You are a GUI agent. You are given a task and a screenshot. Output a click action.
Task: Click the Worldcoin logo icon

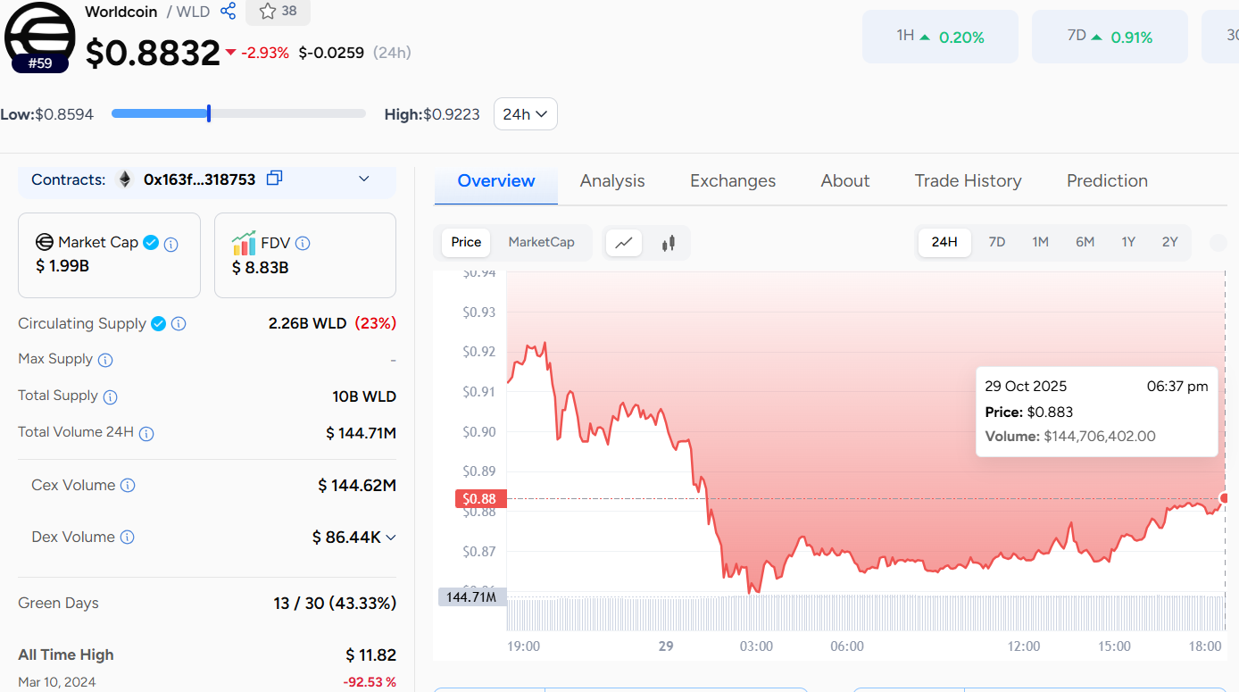click(x=39, y=36)
